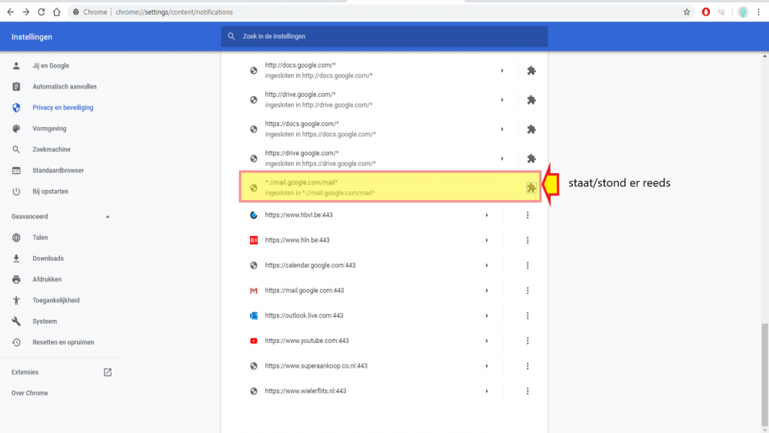This screenshot has height=433, width=769.
Task: Expand details for https://www.hln.be:443
Action: 487,241
